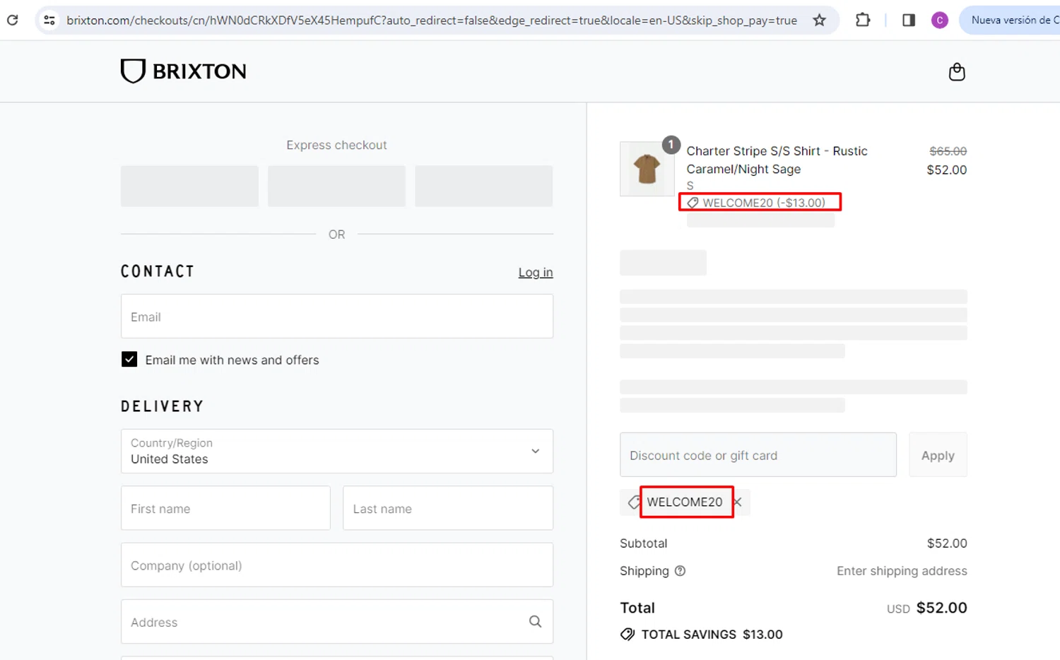Click the 'WELCOME20 (-$13.00)' discount line
1060x660 pixels.
click(756, 203)
